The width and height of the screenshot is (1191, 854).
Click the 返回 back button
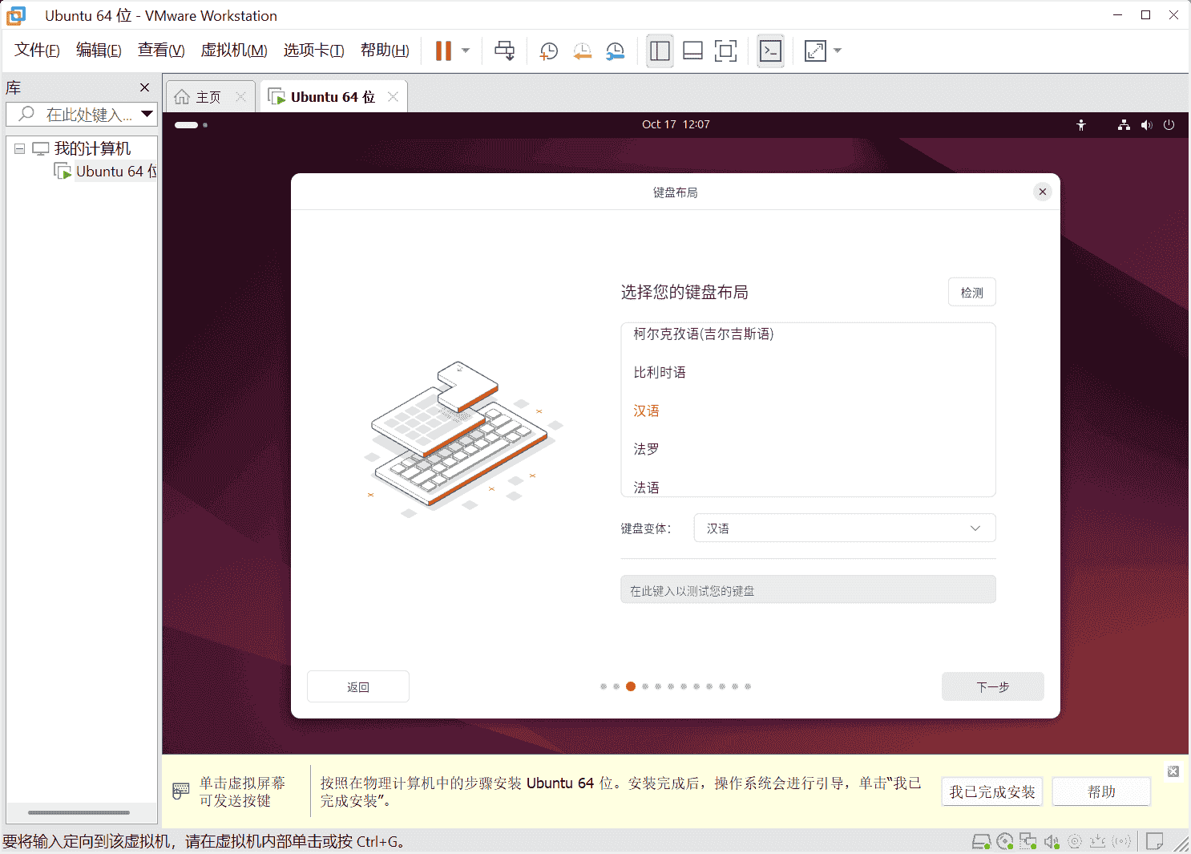click(x=358, y=686)
